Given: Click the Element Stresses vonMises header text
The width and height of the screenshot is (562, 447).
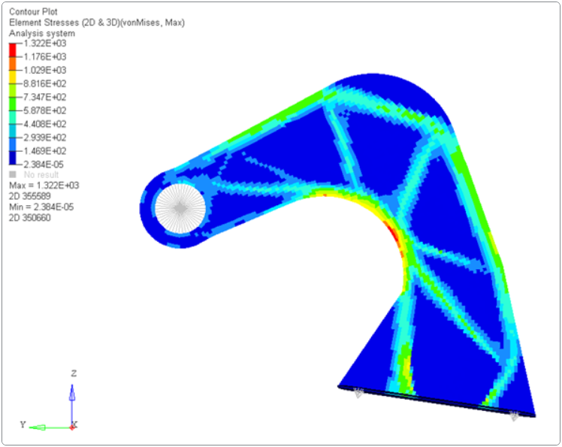Looking at the screenshot, I should pyautogui.click(x=96, y=23).
